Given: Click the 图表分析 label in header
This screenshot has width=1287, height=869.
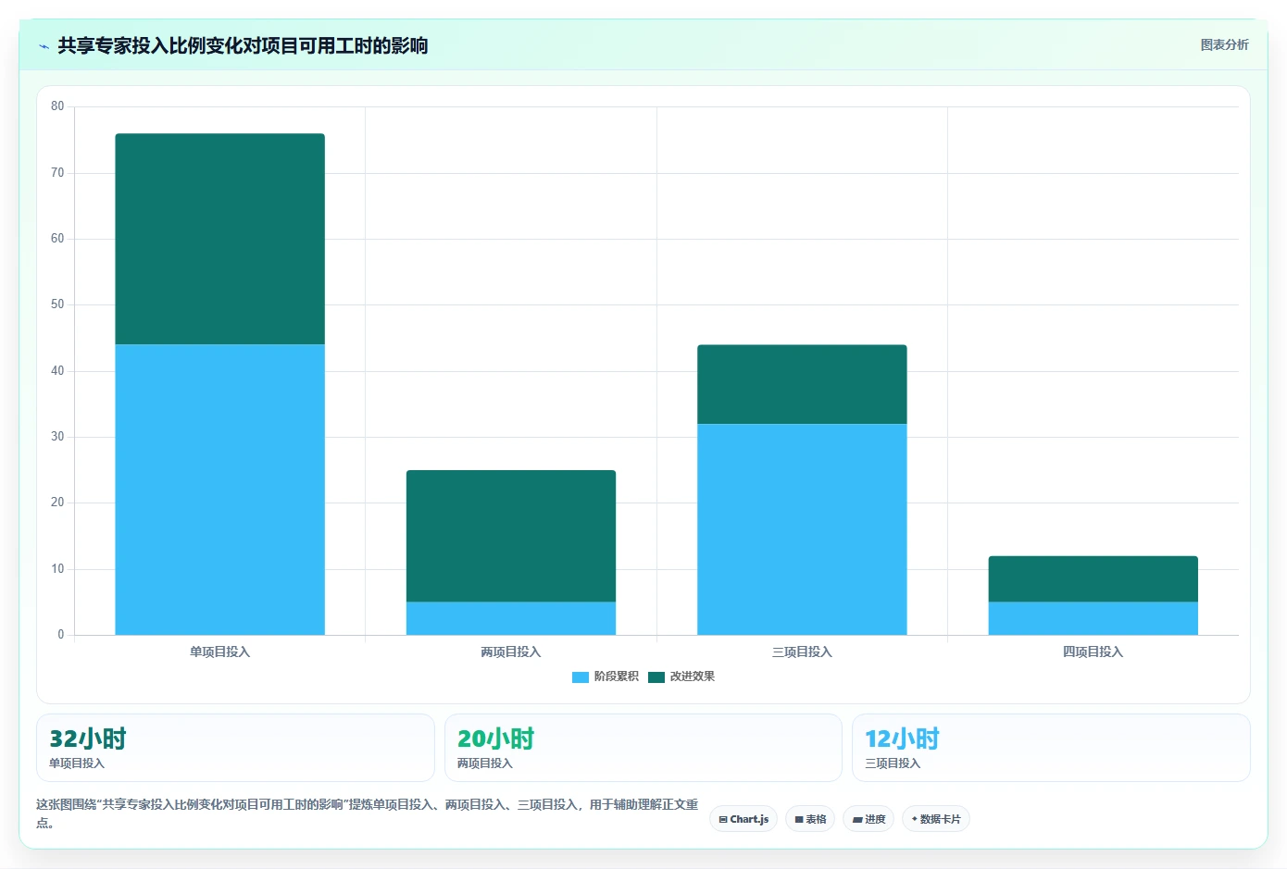Looking at the screenshot, I should tap(1224, 44).
